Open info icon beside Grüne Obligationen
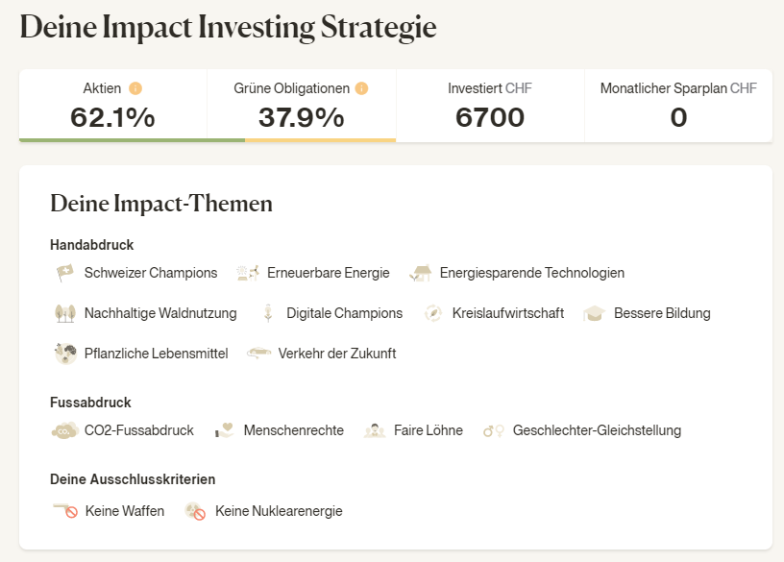The image size is (784, 562). [x=361, y=88]
